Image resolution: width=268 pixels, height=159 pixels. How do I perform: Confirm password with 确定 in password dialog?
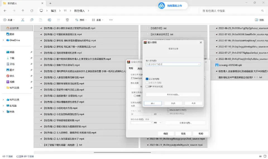click(x=153, y=103)
